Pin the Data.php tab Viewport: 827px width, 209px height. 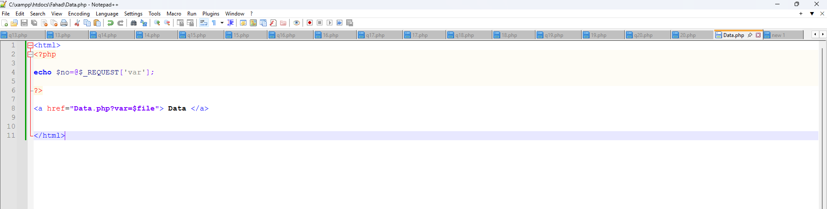coord(750,35)
